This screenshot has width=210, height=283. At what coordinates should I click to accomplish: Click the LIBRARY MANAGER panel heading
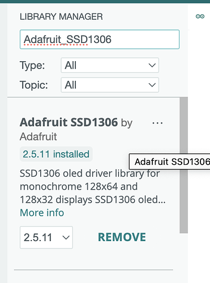pyautogui.click(x=61, y=16)
